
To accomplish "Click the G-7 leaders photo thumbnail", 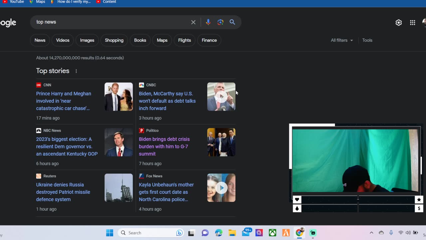I will 221,142.
